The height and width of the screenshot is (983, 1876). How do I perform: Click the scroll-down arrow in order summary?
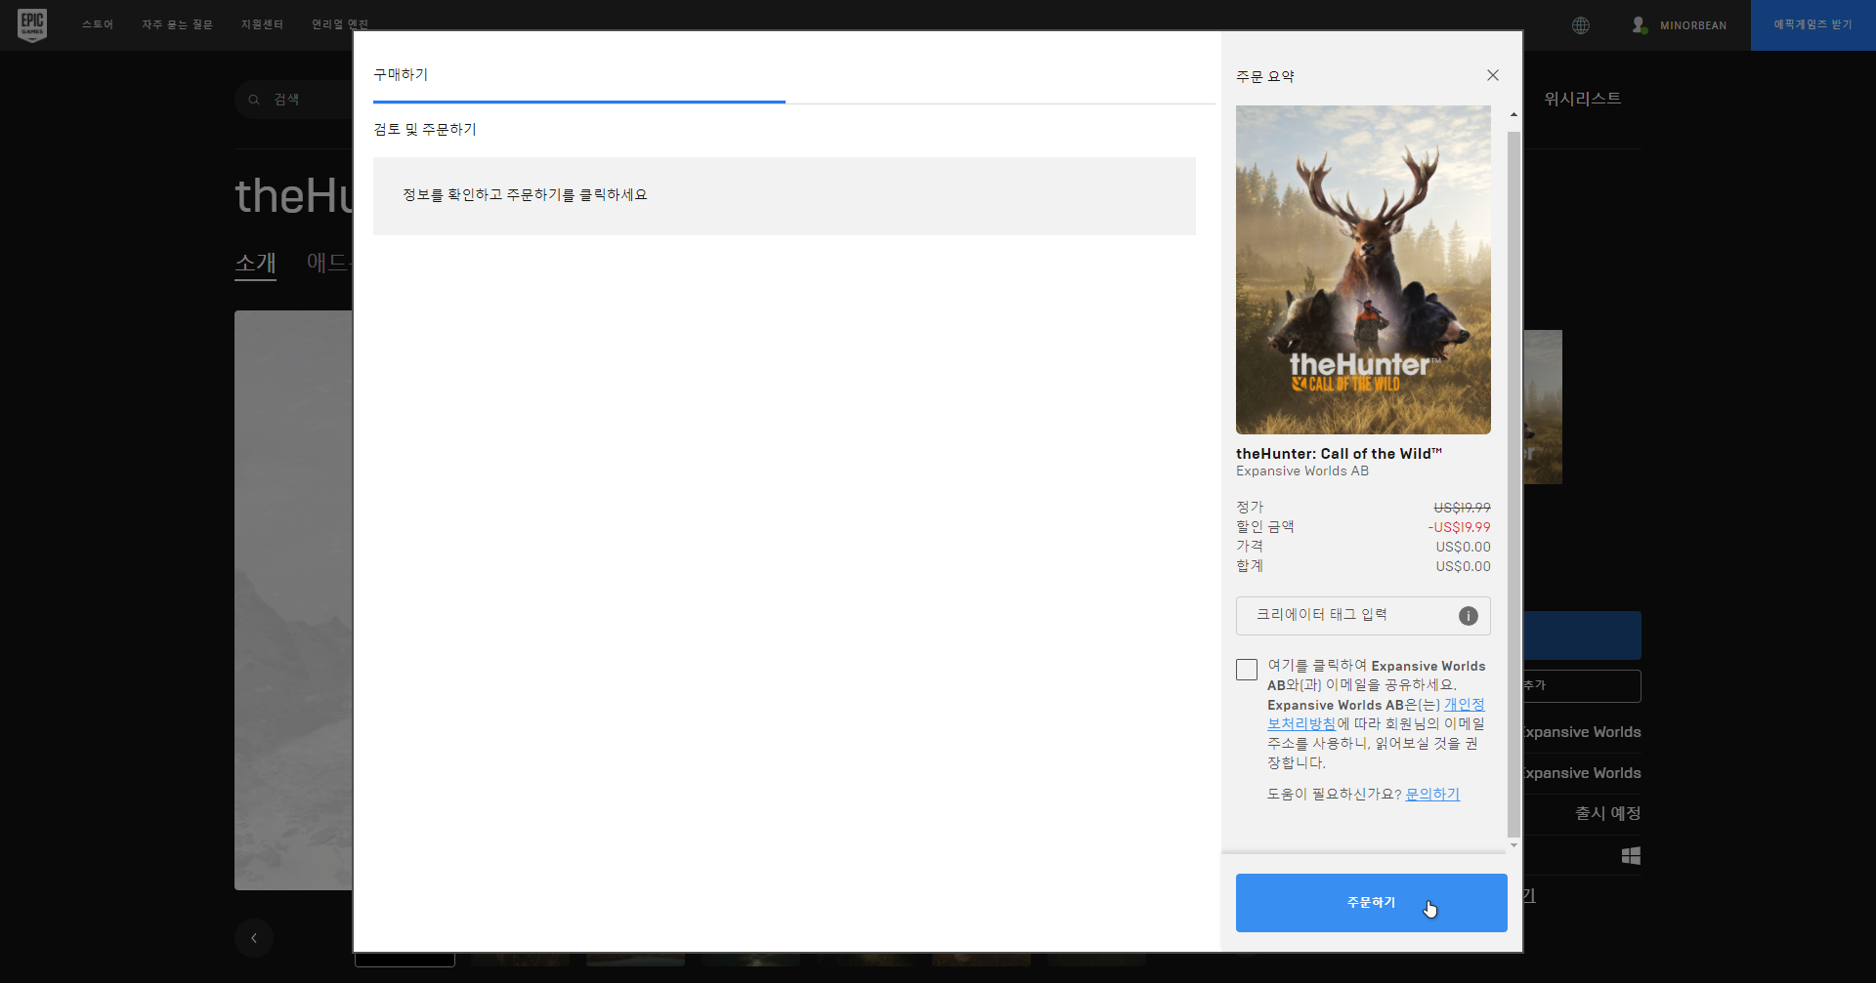click(x=1514, y=845)
